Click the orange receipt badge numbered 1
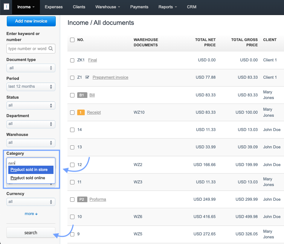The width and height of the screenshot is (284, 244). coord(81,113)
